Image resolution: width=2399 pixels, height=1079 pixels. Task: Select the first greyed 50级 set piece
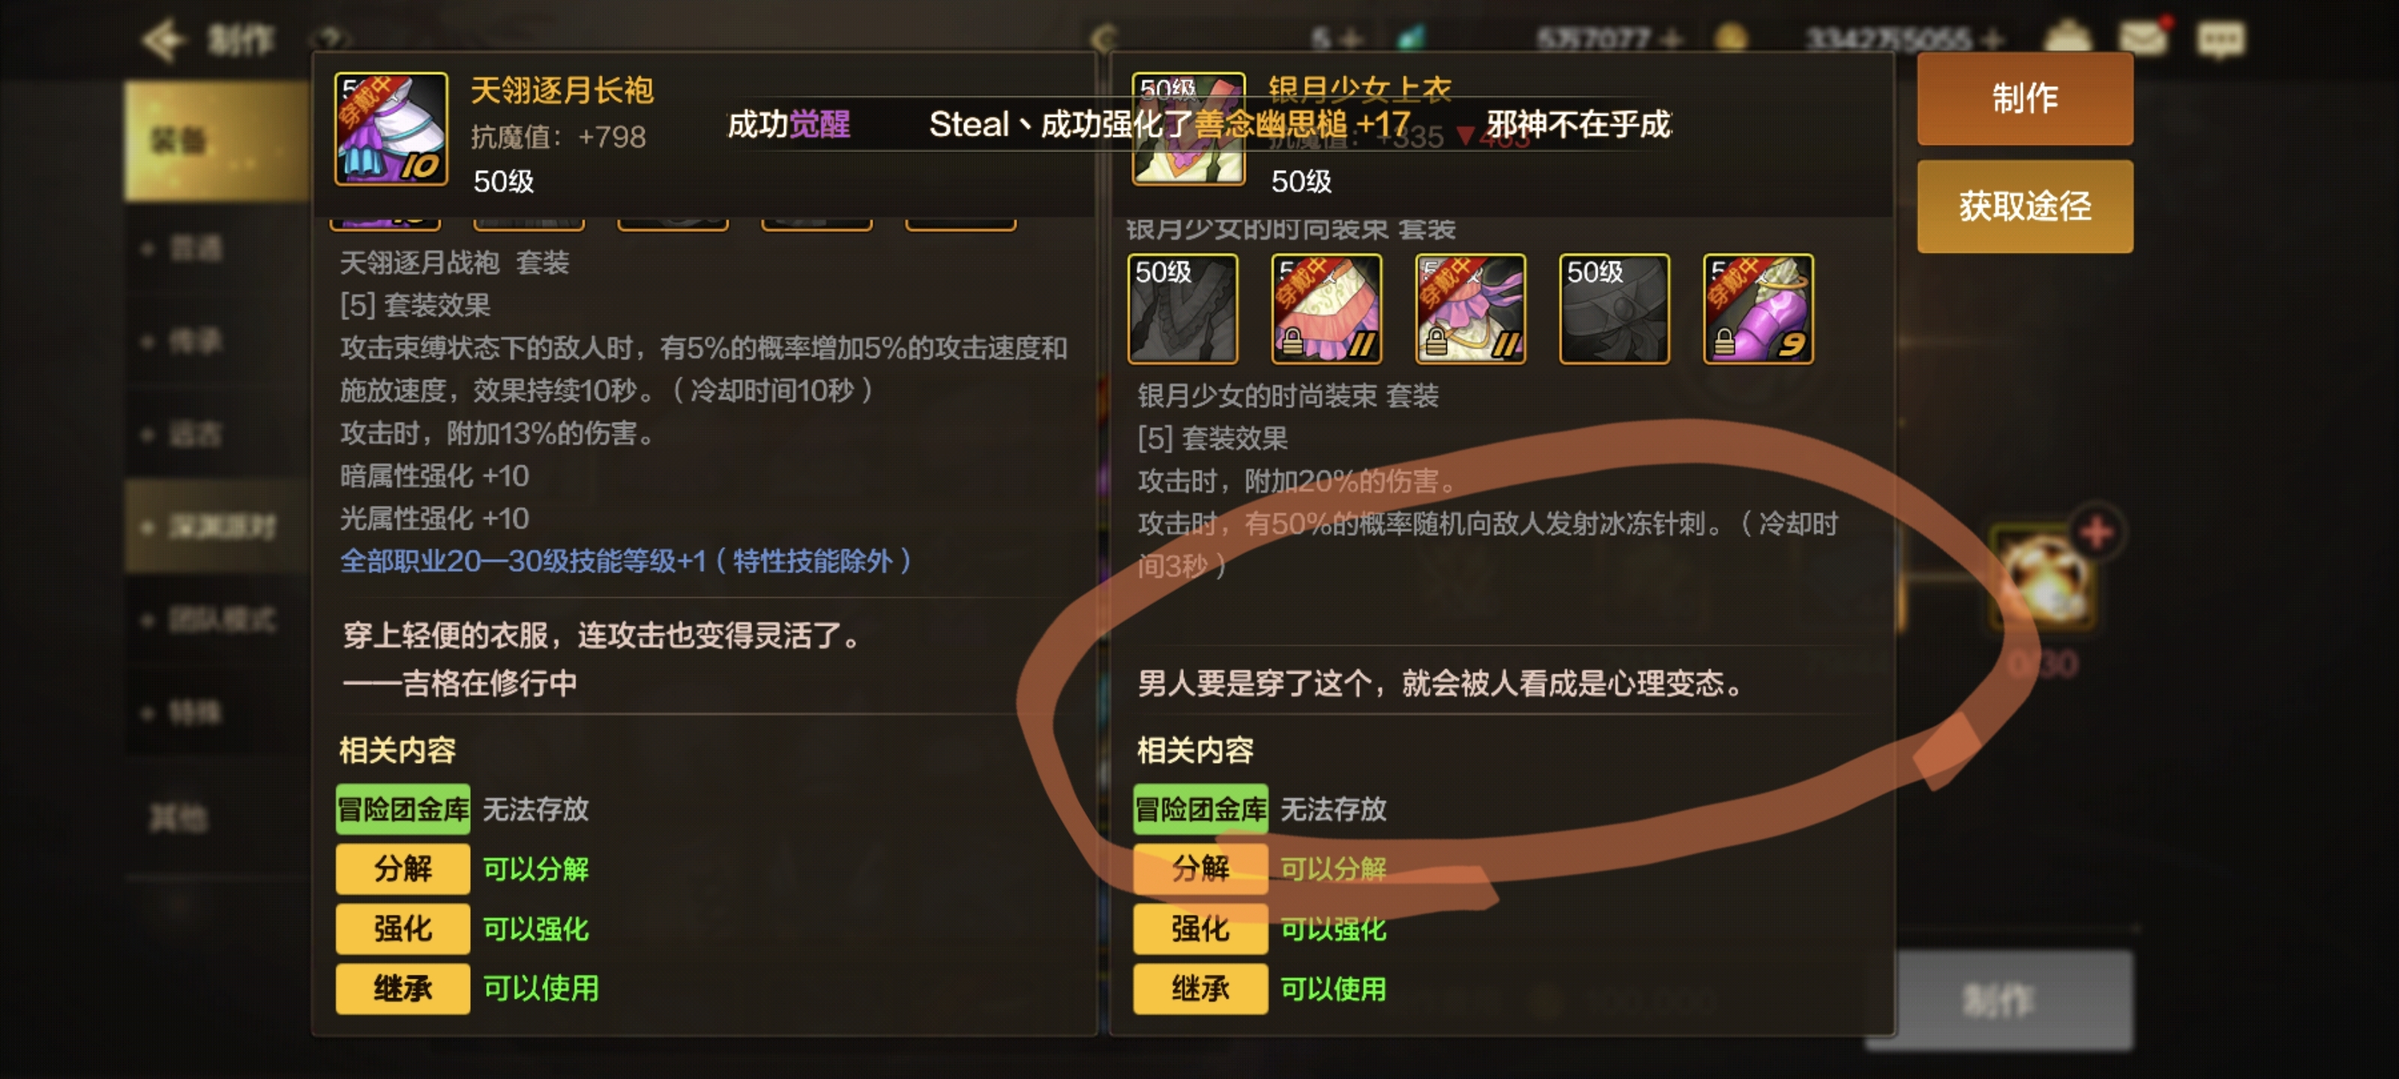1182,308
